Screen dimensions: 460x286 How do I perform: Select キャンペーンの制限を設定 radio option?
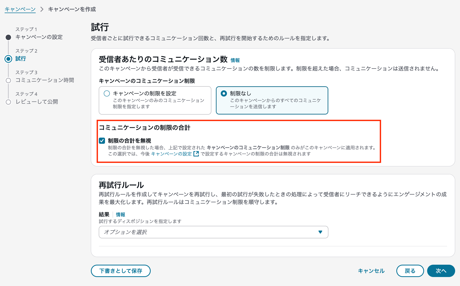tap(155, 100)
